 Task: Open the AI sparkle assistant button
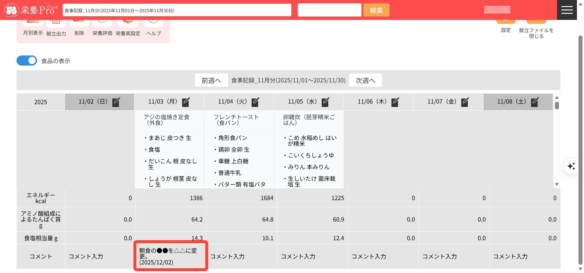point(571,166)
